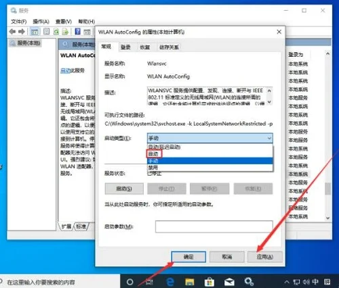Click the taskbar search box
This screenshot has height=288, width=339.
point(60,282)
